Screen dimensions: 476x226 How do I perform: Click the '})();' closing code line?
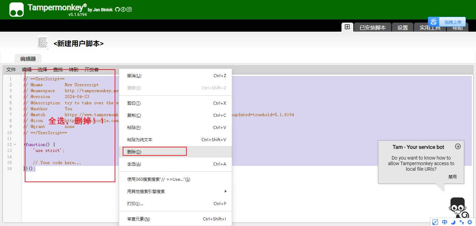(30, 169)
